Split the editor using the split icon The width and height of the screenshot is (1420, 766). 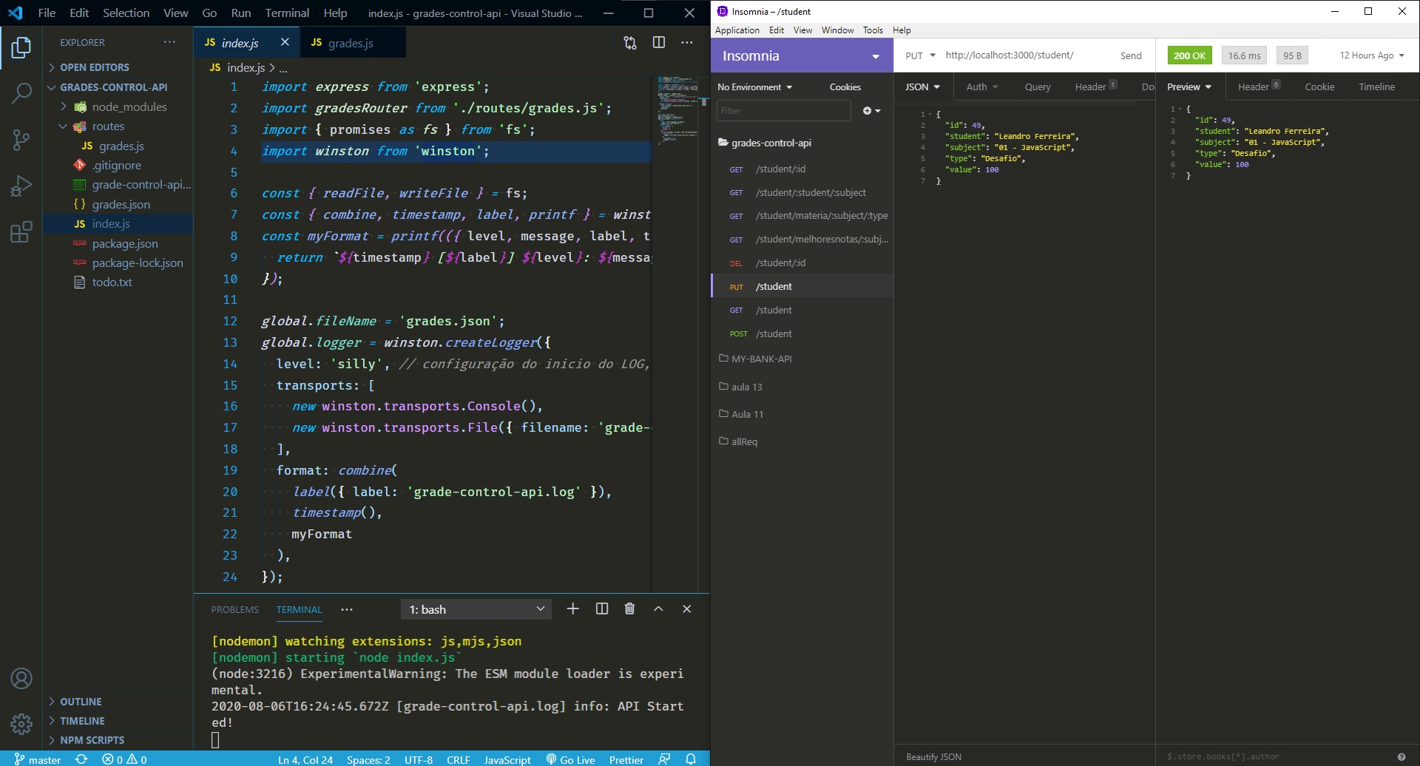pyautogui.click(x=658, y=42)
